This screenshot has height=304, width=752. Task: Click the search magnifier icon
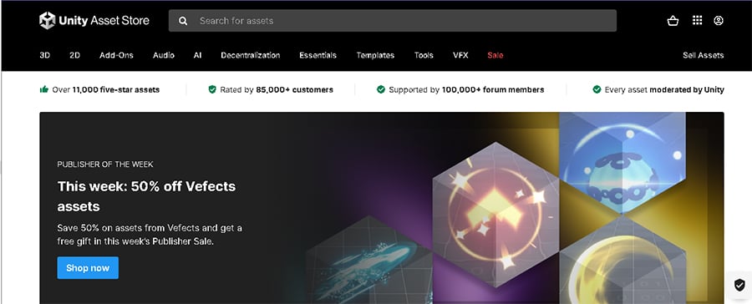(x=183, y=21)
